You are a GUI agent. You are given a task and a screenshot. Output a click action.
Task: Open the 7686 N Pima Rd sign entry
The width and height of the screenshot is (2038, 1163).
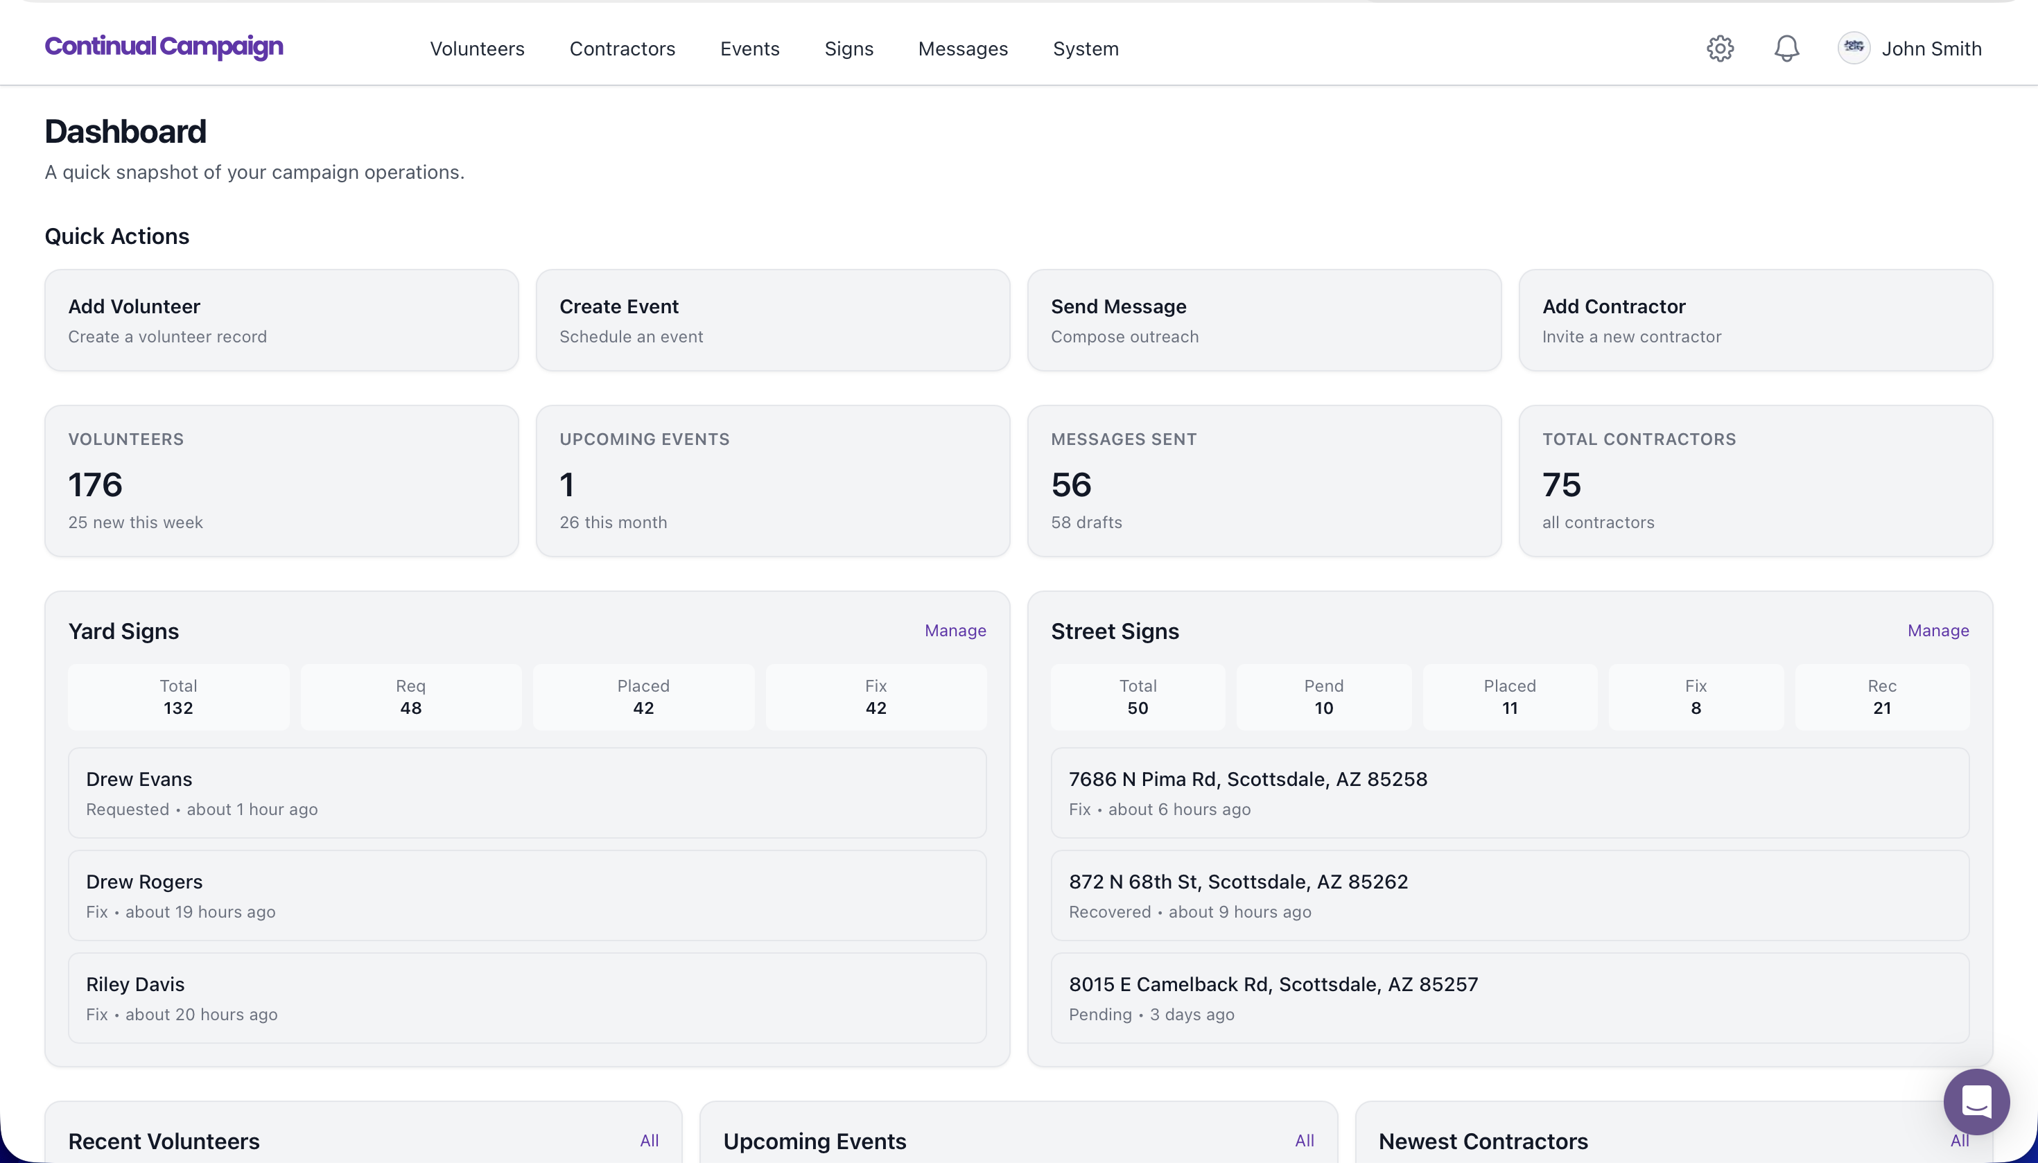click(1509, 792)
